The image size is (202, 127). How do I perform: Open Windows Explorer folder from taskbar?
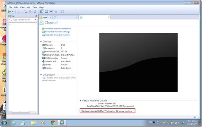coord(33,123)
